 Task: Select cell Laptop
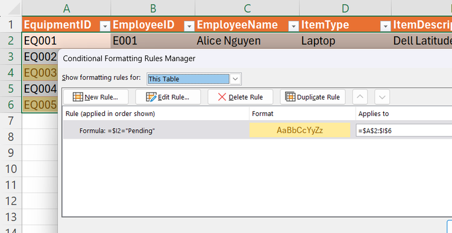(x=345, y=40)
